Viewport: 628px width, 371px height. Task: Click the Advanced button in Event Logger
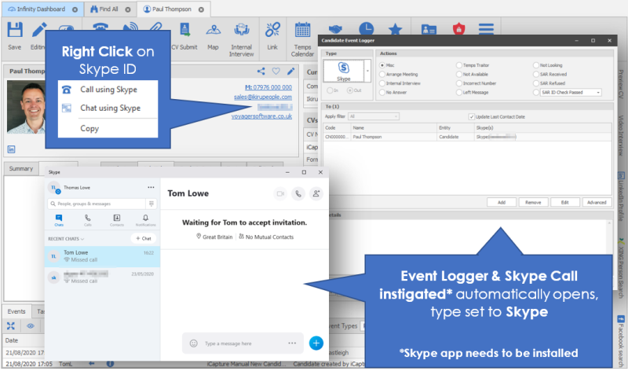point(596,202)
